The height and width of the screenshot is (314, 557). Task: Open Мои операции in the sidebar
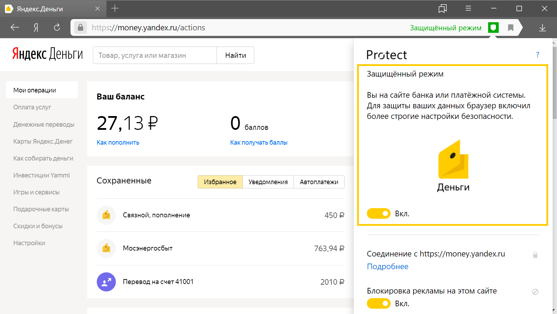(x=42, y=90)
